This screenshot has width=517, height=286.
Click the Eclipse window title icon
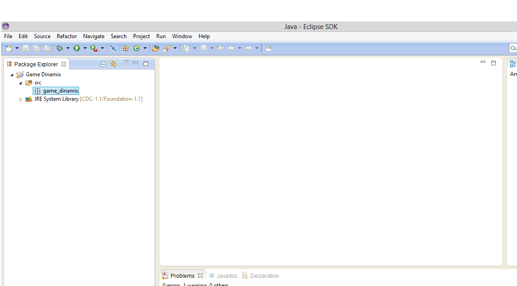(x=5, y=26)
